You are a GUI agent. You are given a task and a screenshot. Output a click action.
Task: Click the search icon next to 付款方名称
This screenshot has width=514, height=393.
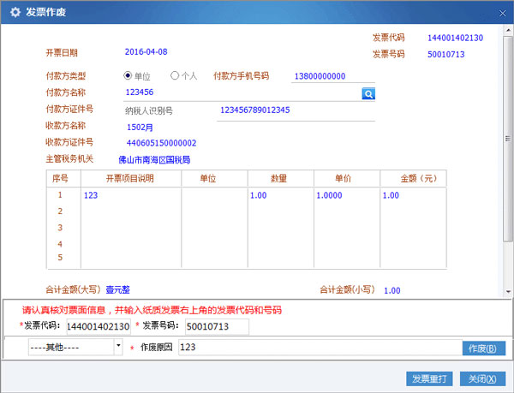(368, 92)
